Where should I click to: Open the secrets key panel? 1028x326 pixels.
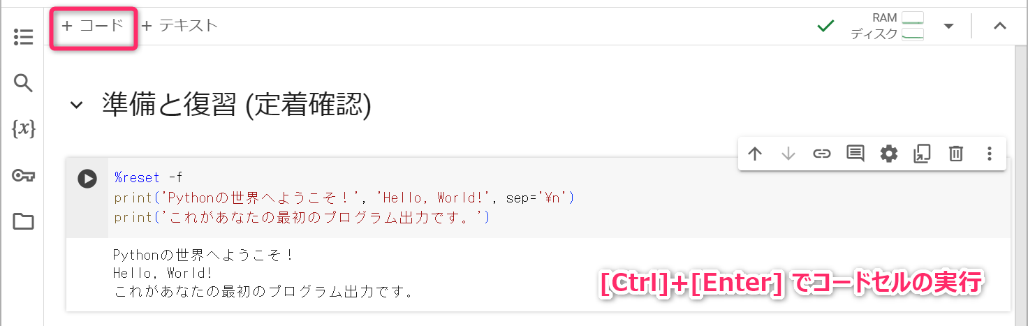[24, 175]
